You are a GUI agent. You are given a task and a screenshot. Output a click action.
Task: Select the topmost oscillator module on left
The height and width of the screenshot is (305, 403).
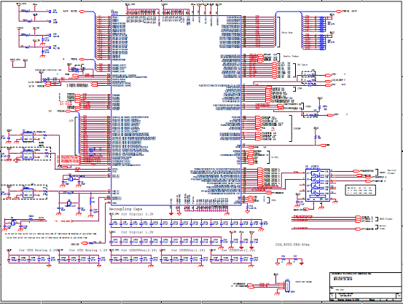28,138
